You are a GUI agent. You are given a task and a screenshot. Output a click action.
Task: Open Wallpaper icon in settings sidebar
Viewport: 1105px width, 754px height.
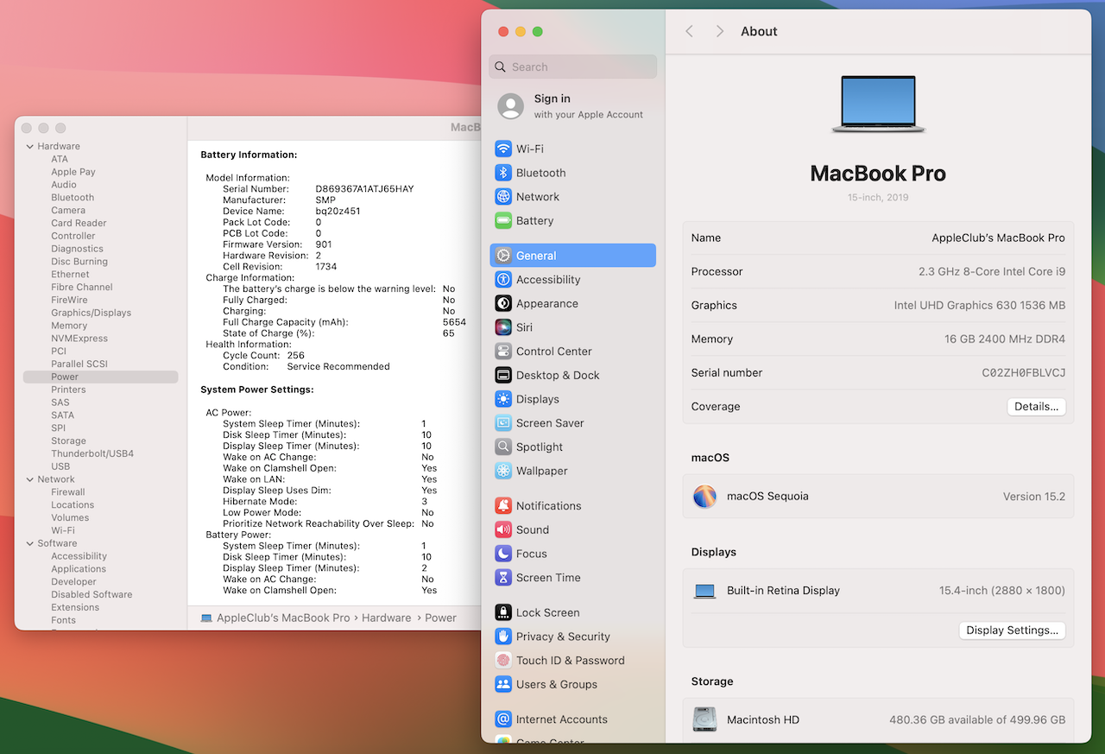[x=503, y=471]
